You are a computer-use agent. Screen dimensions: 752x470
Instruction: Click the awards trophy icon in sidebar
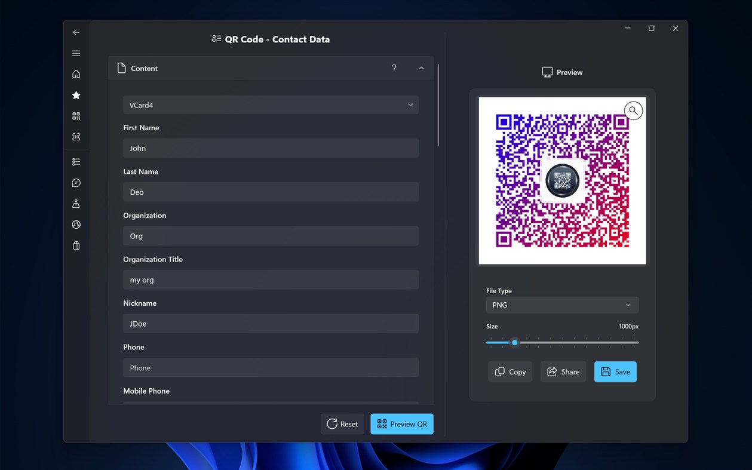(x=76, y=204)
